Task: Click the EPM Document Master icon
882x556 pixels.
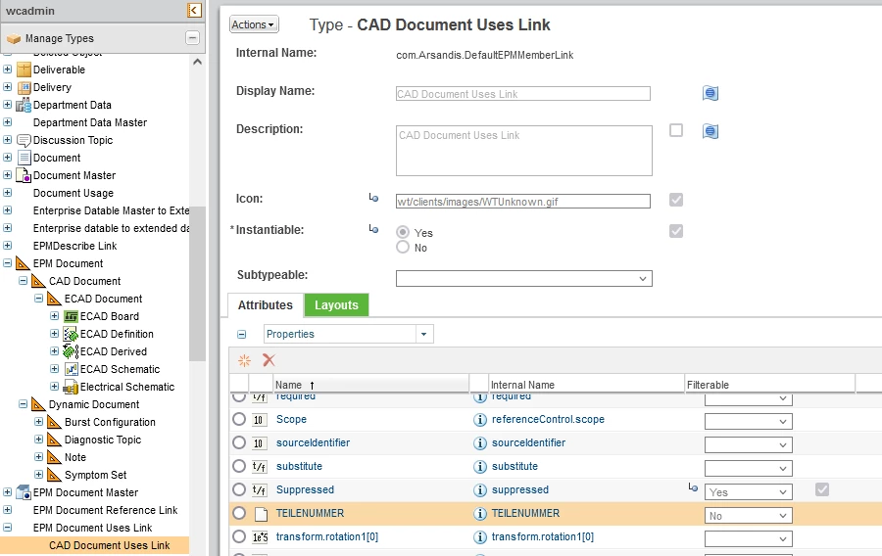Action: pyautogui.click(x=24, y=492)
